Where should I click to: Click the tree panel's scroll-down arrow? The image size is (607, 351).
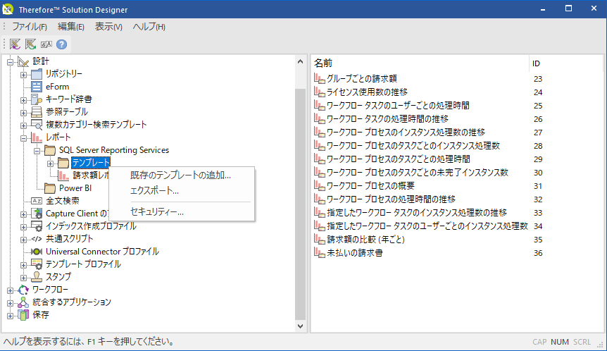click(x=301, y=327)
